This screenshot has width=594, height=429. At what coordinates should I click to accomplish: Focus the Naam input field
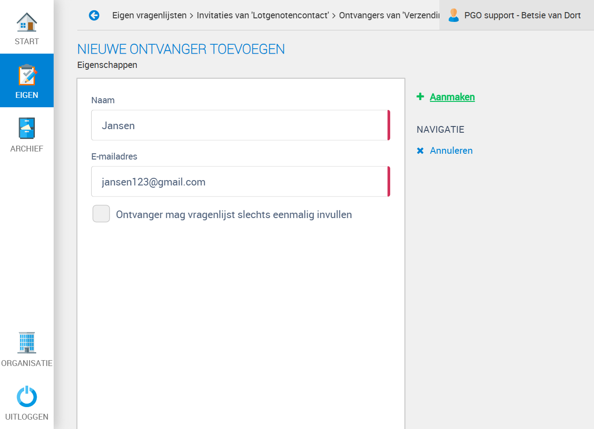pos(240,125)
